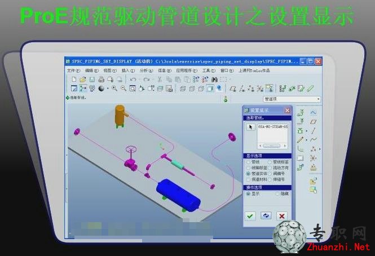The height and width of the screenshot is (256, 375).
Task: Click the Wireframe display icon
Action: coord(183,89)
